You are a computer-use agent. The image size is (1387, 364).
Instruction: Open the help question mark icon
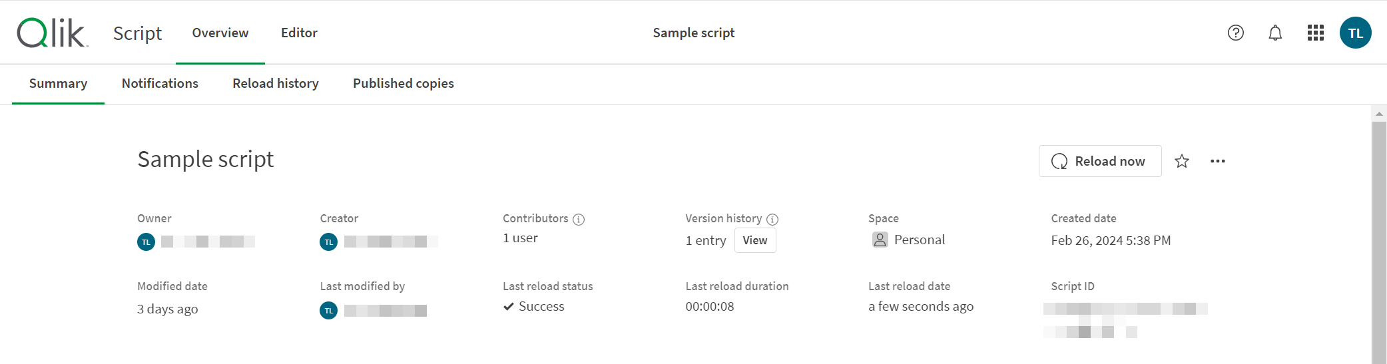coord(1235,33)
